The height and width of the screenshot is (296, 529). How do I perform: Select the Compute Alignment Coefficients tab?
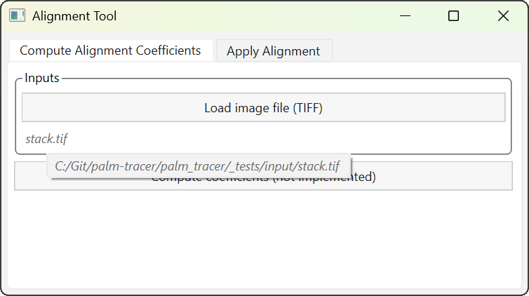[x=110, y=51]
